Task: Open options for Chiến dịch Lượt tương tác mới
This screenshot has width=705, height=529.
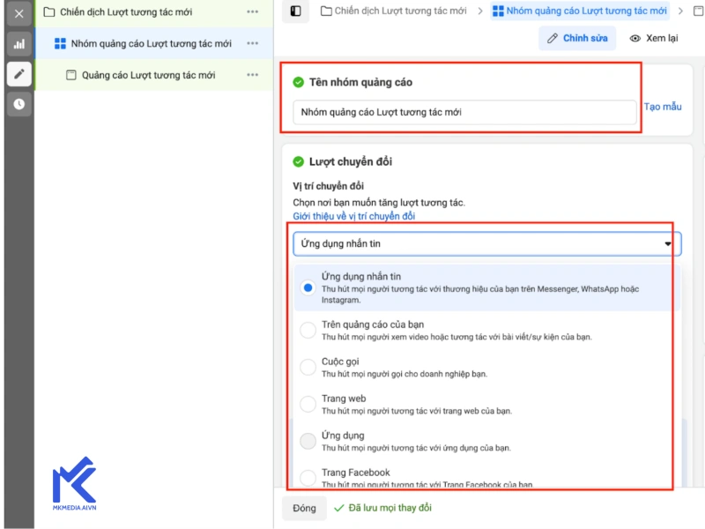Action: pos(253,11)
